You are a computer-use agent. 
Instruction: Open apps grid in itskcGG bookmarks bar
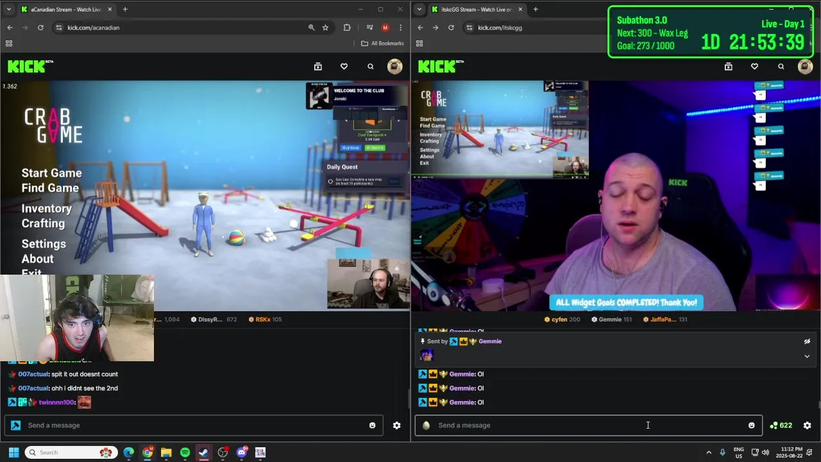click(x=419, y=44)
